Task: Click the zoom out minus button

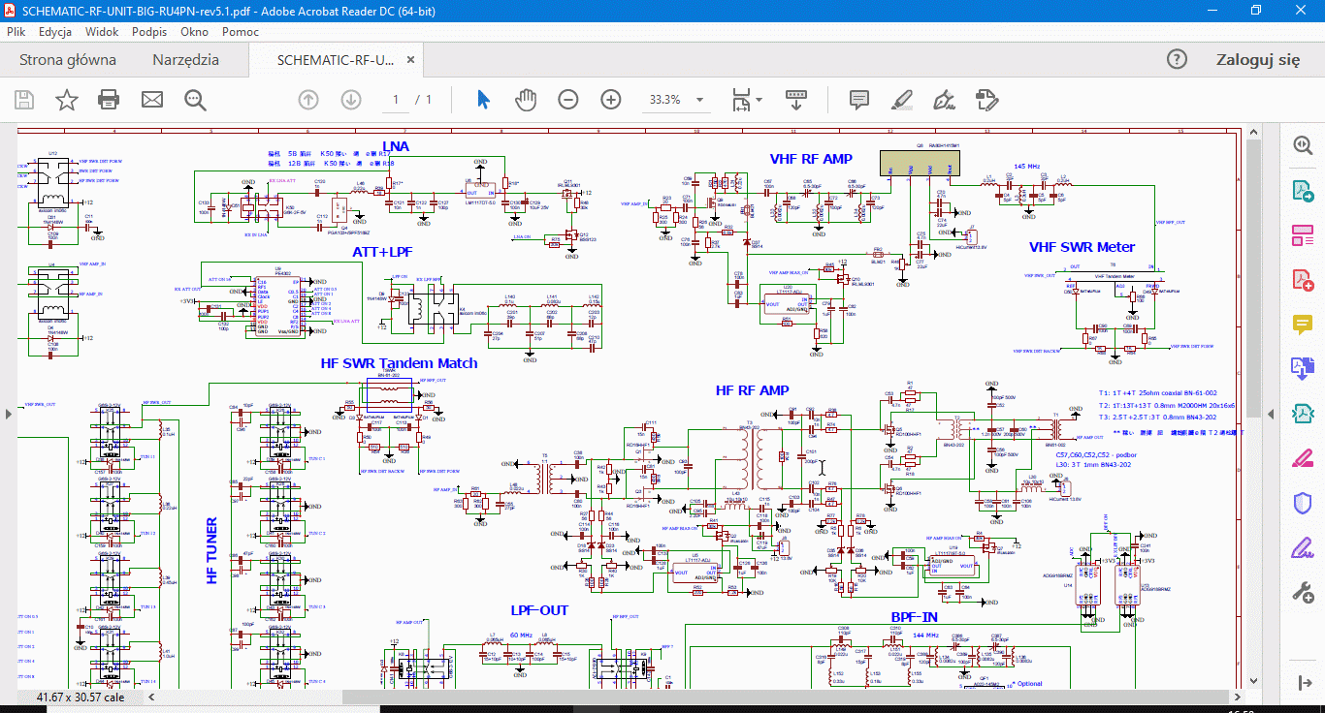Action: (x=568, y=100)
